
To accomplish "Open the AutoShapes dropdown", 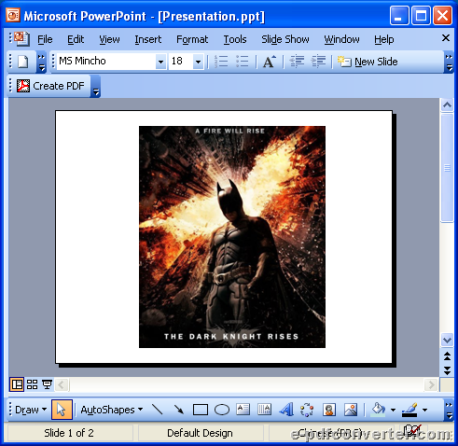I will pyautogui.click(x=112, y=410).
